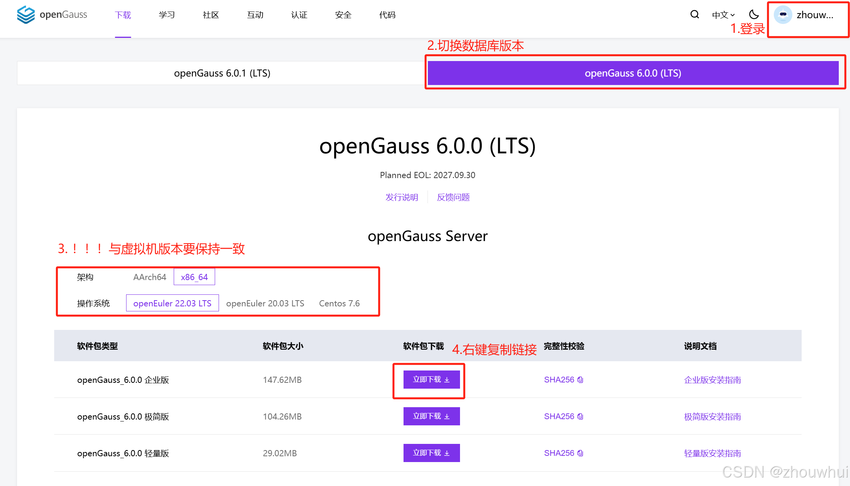
Task: Open the 下载 nav menu
Action: coord(123,15)
